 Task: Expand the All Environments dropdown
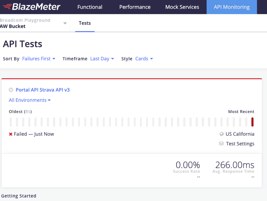(x=30, y=100)
